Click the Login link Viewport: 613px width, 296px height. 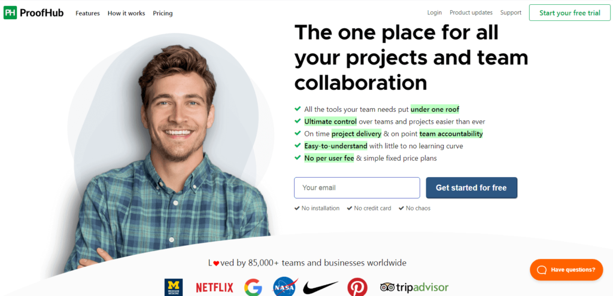coord(435,13)
